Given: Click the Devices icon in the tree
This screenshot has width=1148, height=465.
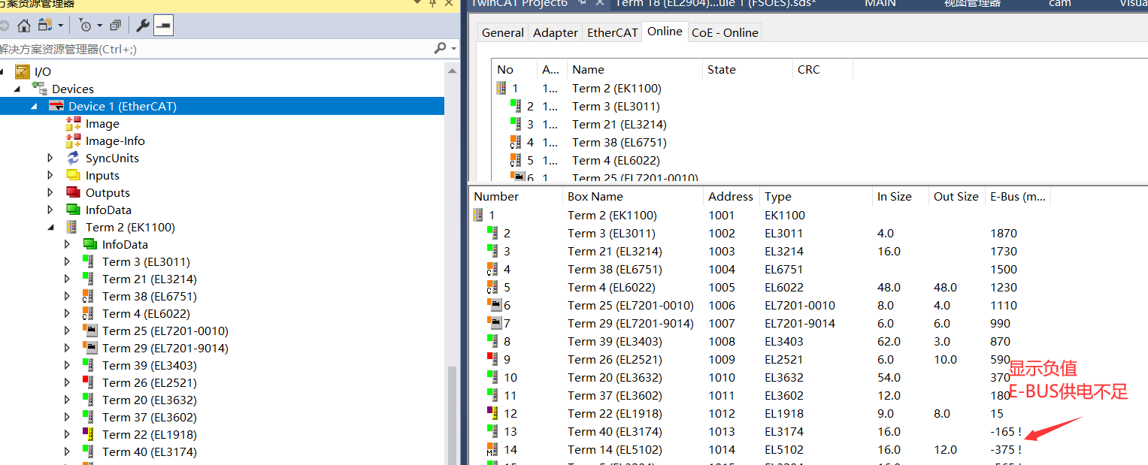Looking at the screenshot, I should [39, 89].
